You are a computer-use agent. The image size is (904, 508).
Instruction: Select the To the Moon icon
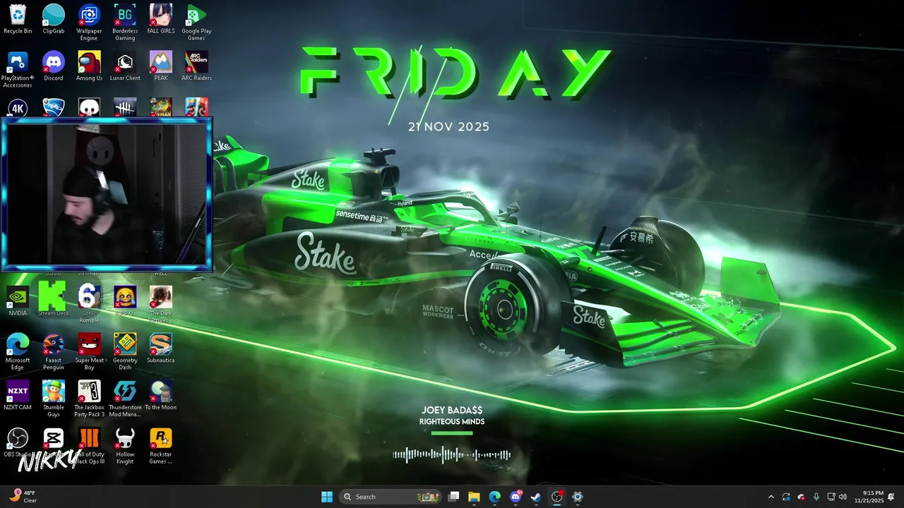[161, 396]
